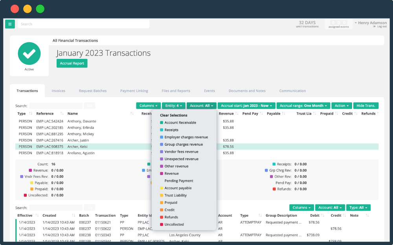Sort by the Note column arrows
Image resolution: width=393 pixels, height=245 pixels.
[367, 216]
